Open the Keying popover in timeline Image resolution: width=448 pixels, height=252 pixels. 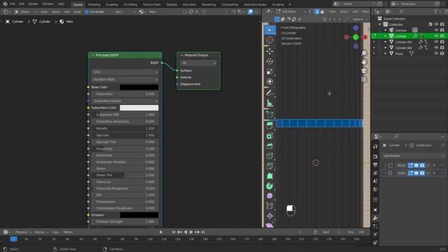(x=41, y=232)
